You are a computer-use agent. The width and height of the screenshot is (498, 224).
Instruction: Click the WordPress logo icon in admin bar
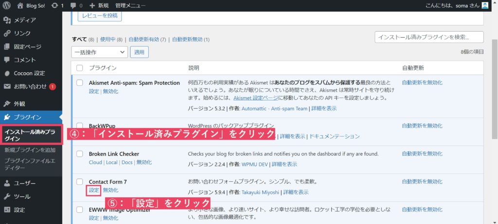[7, 6]
